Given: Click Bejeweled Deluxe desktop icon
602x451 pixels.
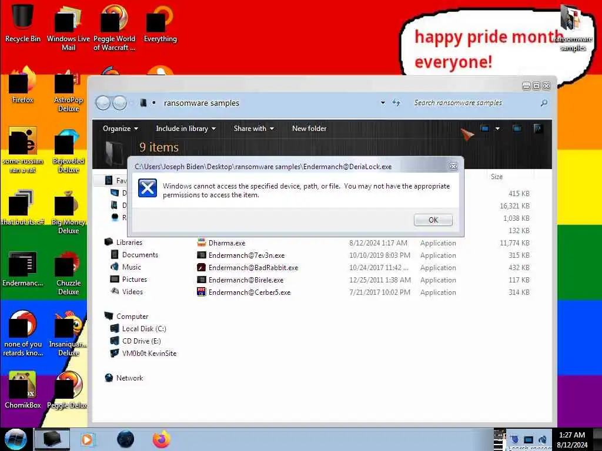Looking at the screenshot, I should [x=68, y=151].
